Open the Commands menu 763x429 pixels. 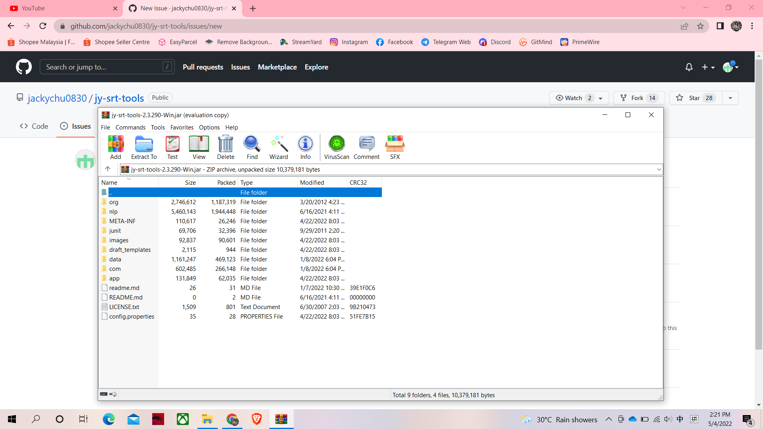click(130, 128)
